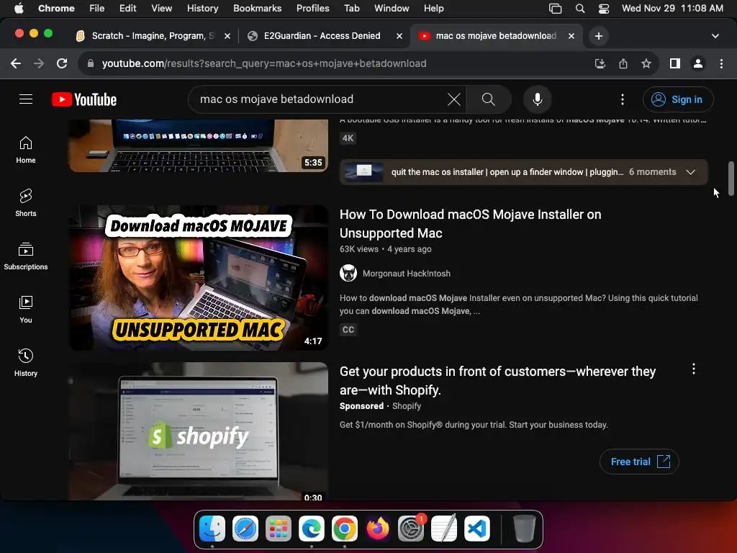Open the 5:35 bootable USB video thumbnail
The width and height of the screenshot is (737, 553).
tap(199, 145)
